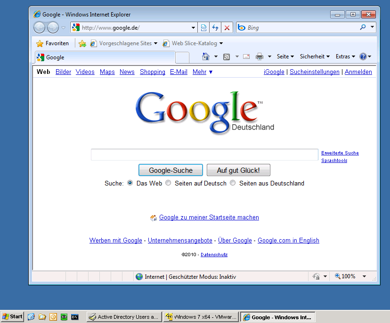
Task: Open the Extras menu
Action: click(x=345, y=57)
